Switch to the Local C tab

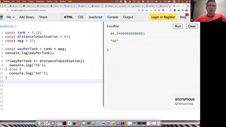pos(42,6)
